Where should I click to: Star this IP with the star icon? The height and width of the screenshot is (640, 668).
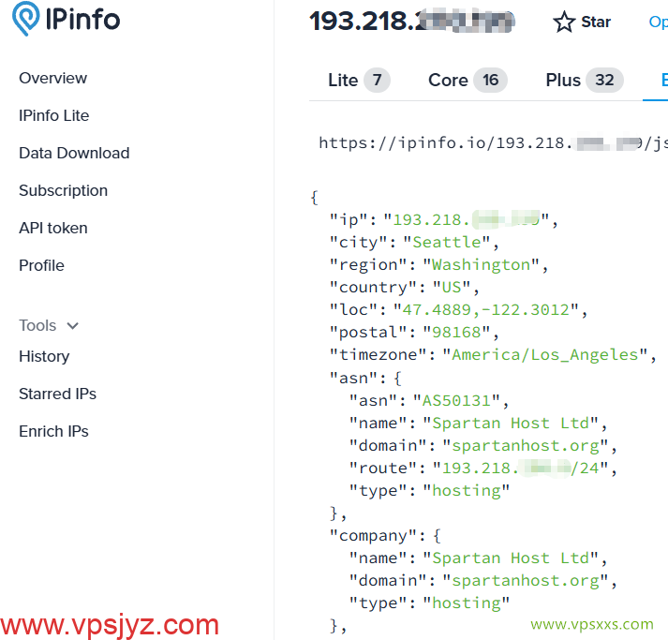[564, 22]
